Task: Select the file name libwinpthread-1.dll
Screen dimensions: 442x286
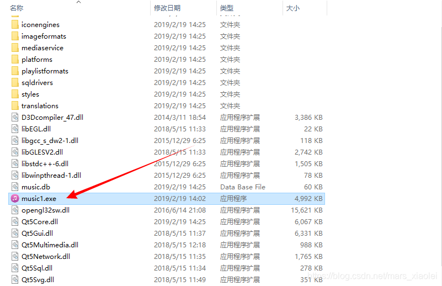Action: click(x=51, y=175)
